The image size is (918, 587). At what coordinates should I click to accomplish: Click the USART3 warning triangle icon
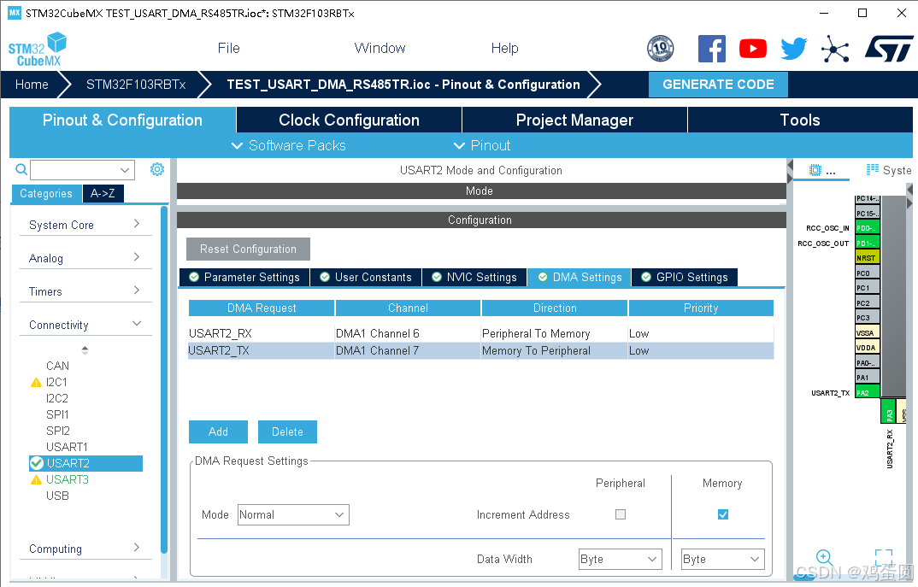tap(36, 479)
